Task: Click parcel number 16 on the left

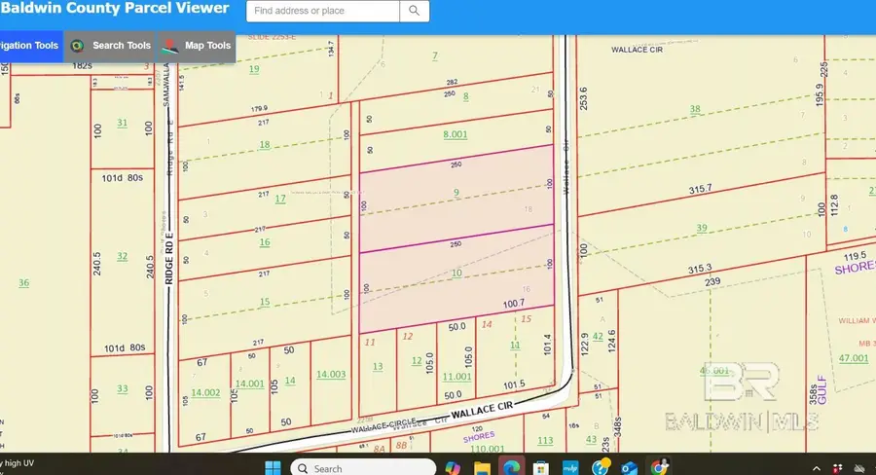Action: pos(264,242)
